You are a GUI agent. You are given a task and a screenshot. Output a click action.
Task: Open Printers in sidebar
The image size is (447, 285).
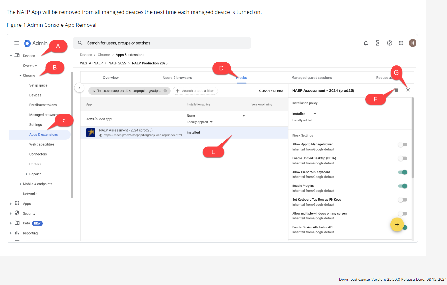[35, 164]
